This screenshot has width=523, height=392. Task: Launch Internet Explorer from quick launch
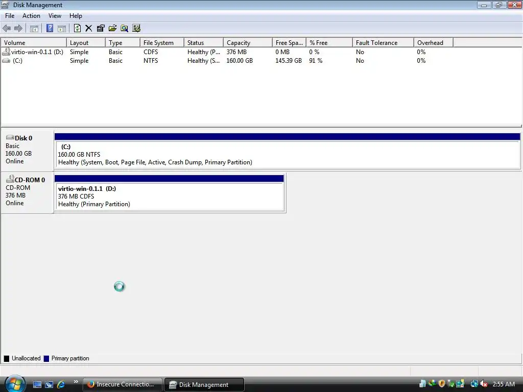coord(61,384)
